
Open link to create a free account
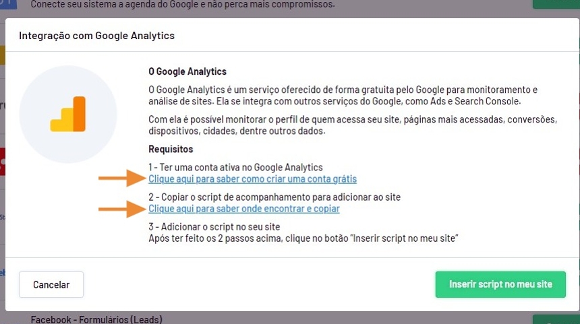coord(252,179)
